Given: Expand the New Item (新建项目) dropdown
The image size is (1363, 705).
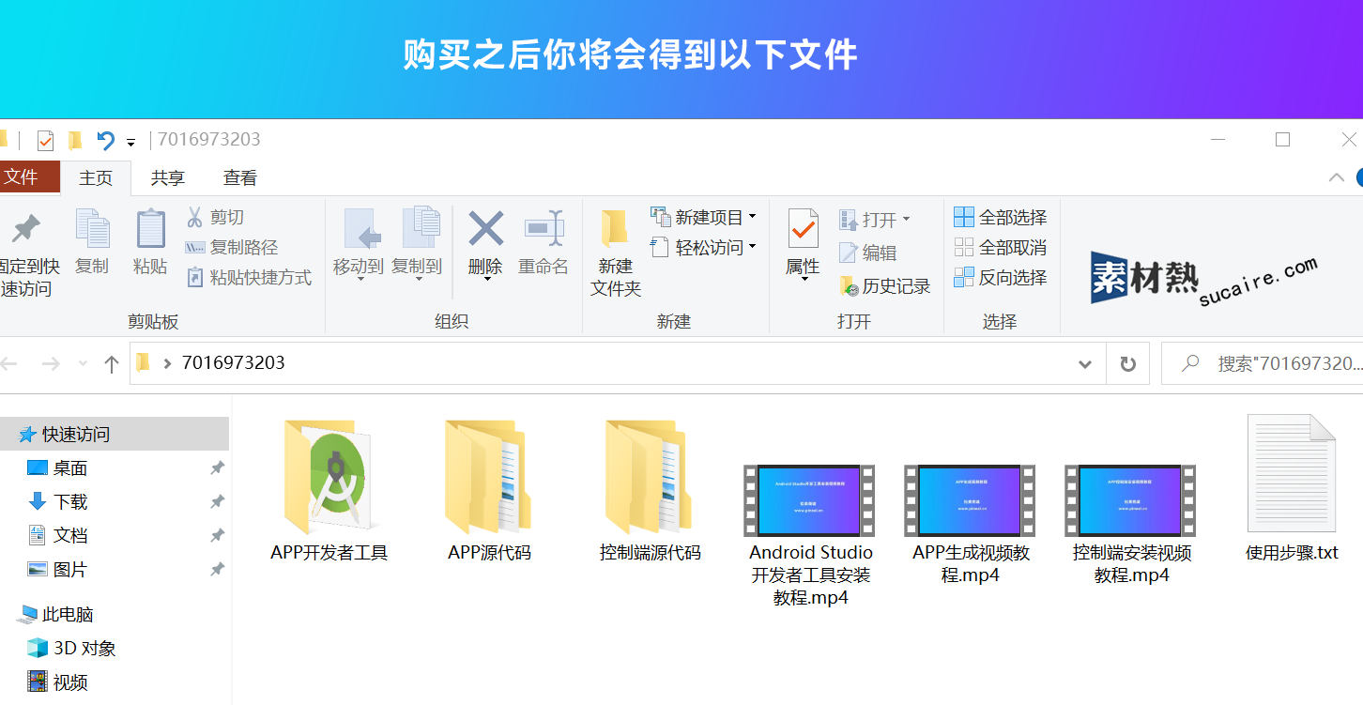Looking at the screenshot, I should tap(752, 217).
